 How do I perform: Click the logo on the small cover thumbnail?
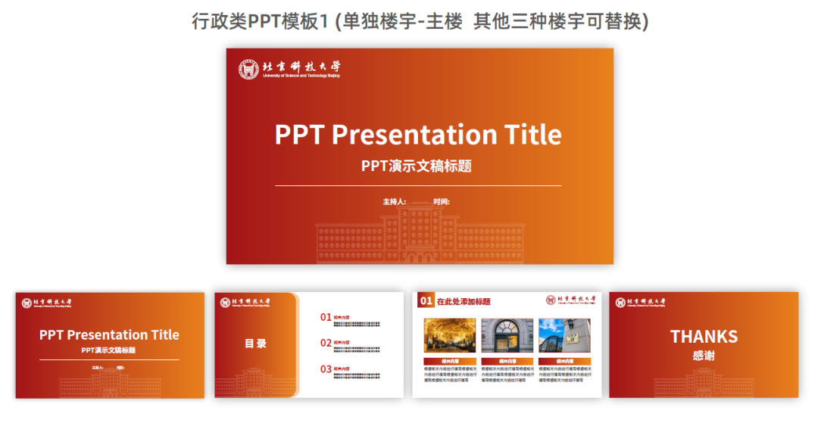46,303
